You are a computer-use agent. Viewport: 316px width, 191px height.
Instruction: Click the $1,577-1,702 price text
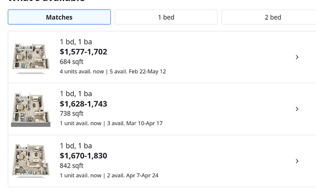tap(83, 52)
